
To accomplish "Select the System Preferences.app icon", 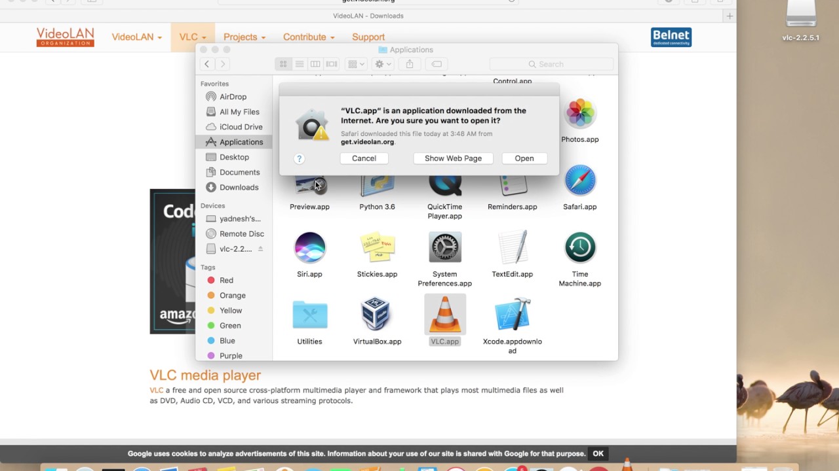I will point(444,247).
